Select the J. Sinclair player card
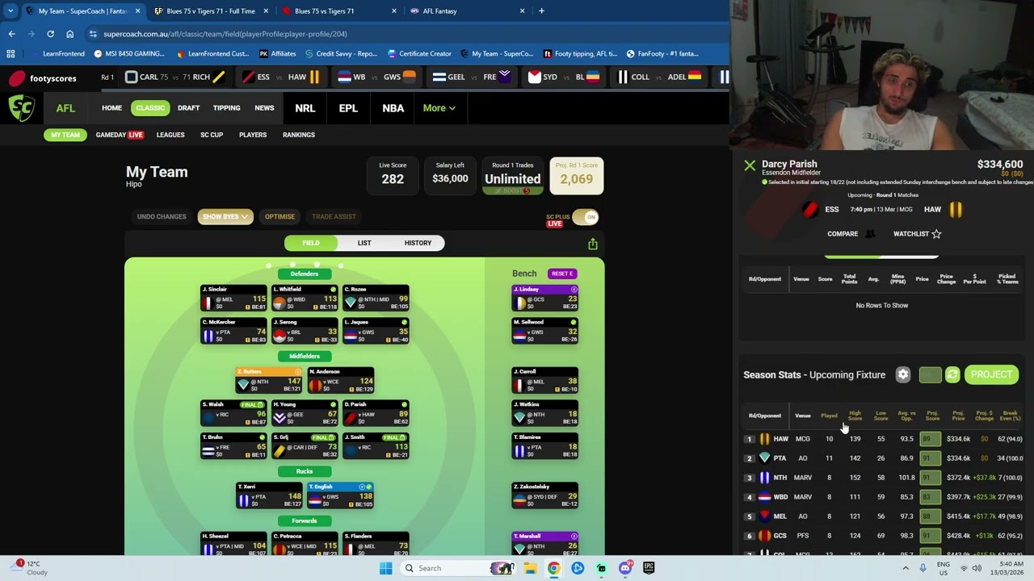This screenshot has height=581, width=1034. pos(233,299)
